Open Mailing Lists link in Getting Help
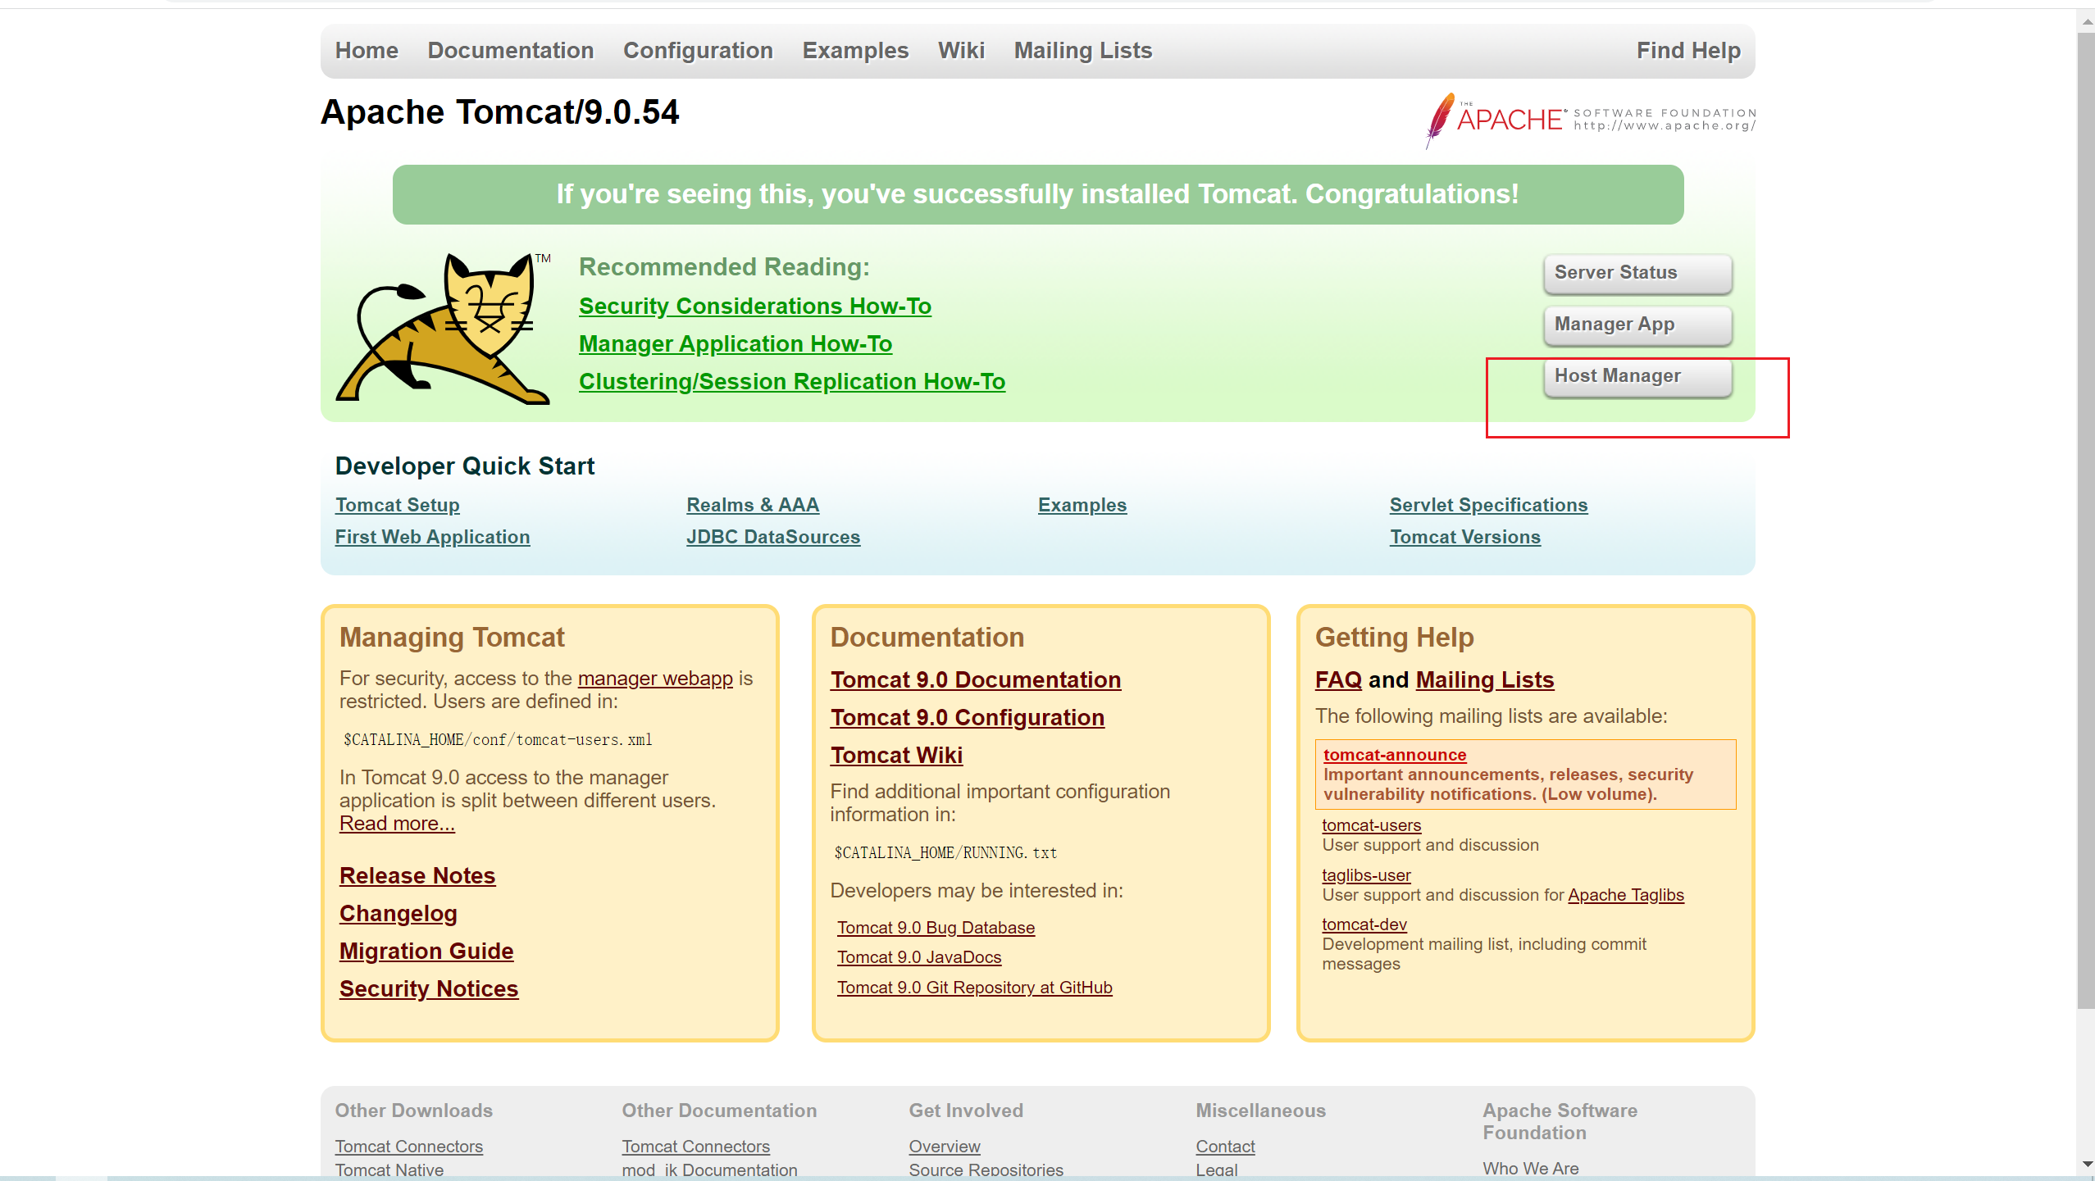The image size is (2095, 1181). point(1484,680)
